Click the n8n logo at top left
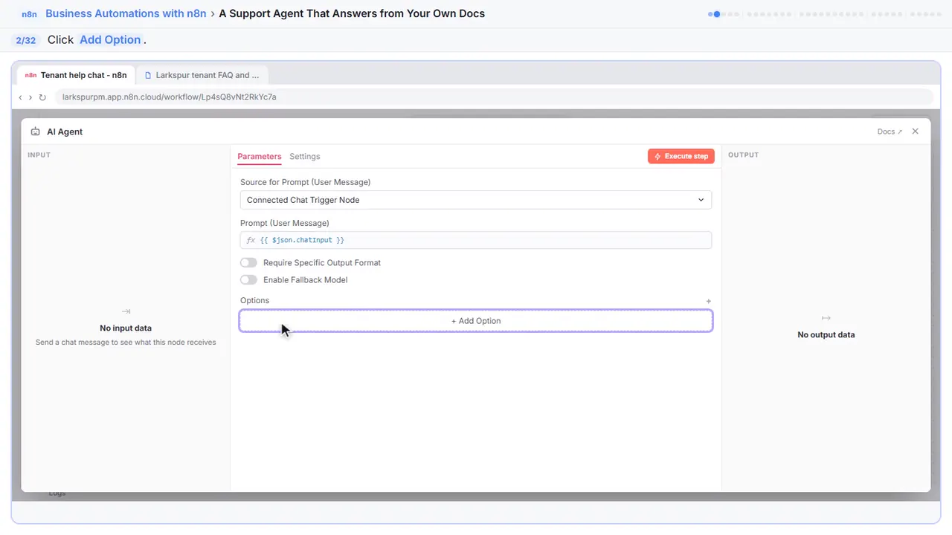 [x=29, y=14]
